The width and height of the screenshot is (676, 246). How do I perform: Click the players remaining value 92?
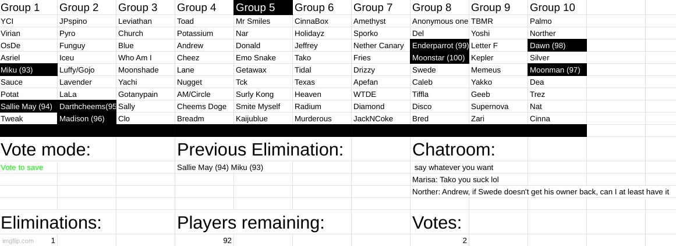[227, 241]
